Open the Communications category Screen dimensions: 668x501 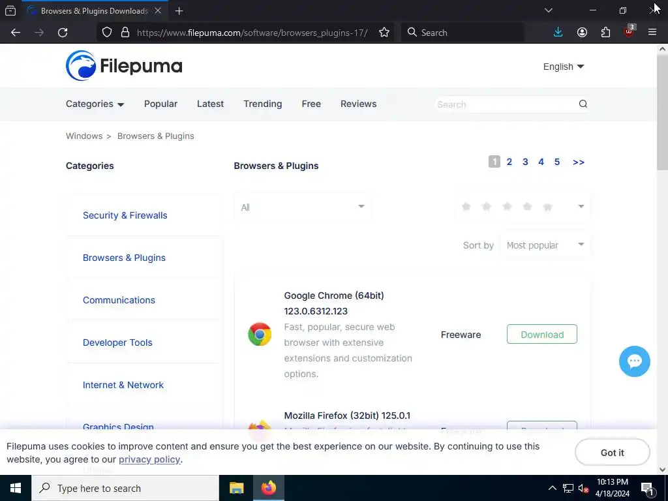(x=119, y=300)
